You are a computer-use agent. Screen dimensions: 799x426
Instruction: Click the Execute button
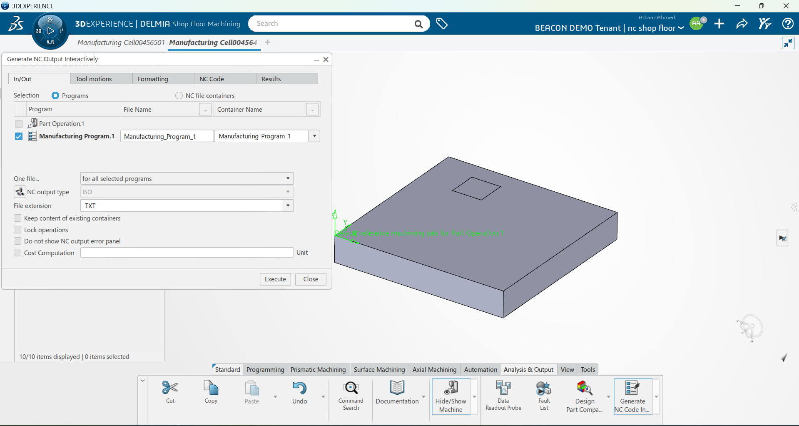pyautogui.click(x=275, y=279)
